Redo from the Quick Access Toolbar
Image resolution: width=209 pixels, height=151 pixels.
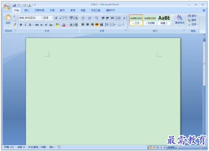pos(25,5)
